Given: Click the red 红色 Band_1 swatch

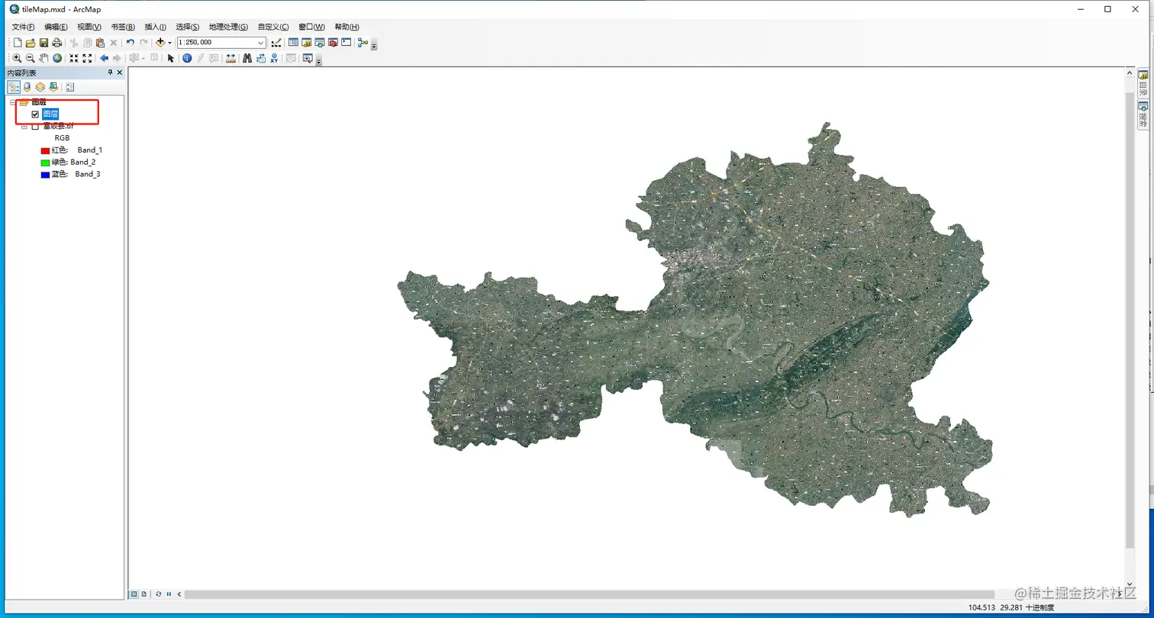Looking at the screenshot, I should [x=45, y=150].
